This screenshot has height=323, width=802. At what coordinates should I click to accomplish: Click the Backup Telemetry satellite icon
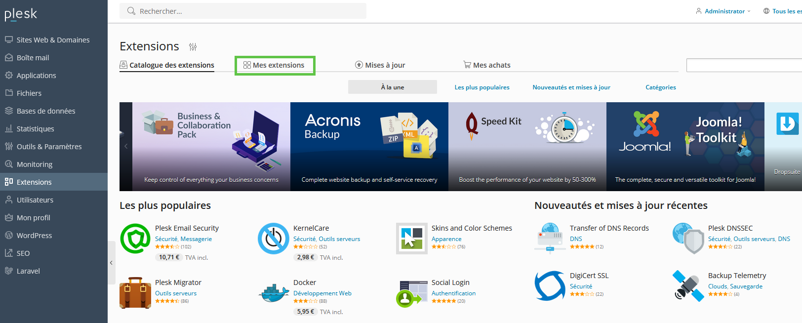[688, 286]
